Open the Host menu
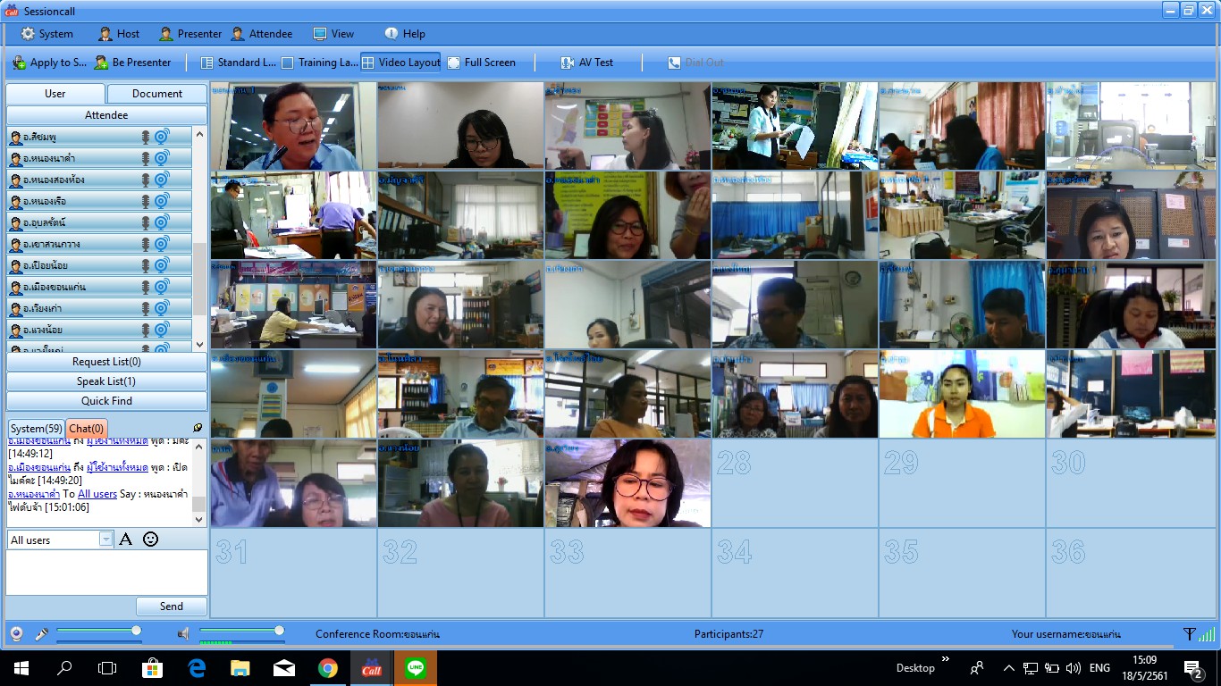Image resolution: width=1221 pixels, height=686 pixels. pyautogui.click(x=119, y=34)
